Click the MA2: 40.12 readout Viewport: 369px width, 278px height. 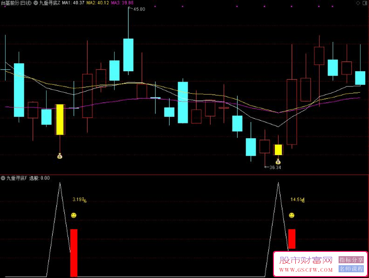[97, 3]
